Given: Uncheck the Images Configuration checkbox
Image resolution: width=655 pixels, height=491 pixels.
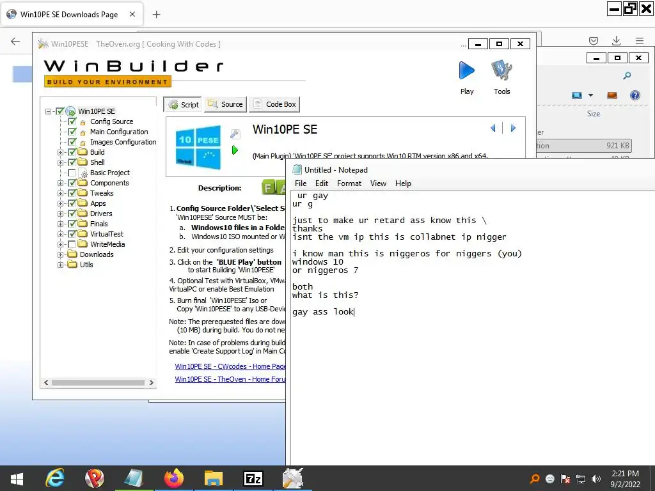Looking at the screenshot, I should coord(72,142).
